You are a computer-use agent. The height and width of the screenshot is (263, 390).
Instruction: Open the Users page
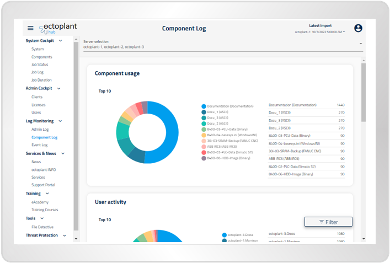pyautogui.click(x=36, y=112)
